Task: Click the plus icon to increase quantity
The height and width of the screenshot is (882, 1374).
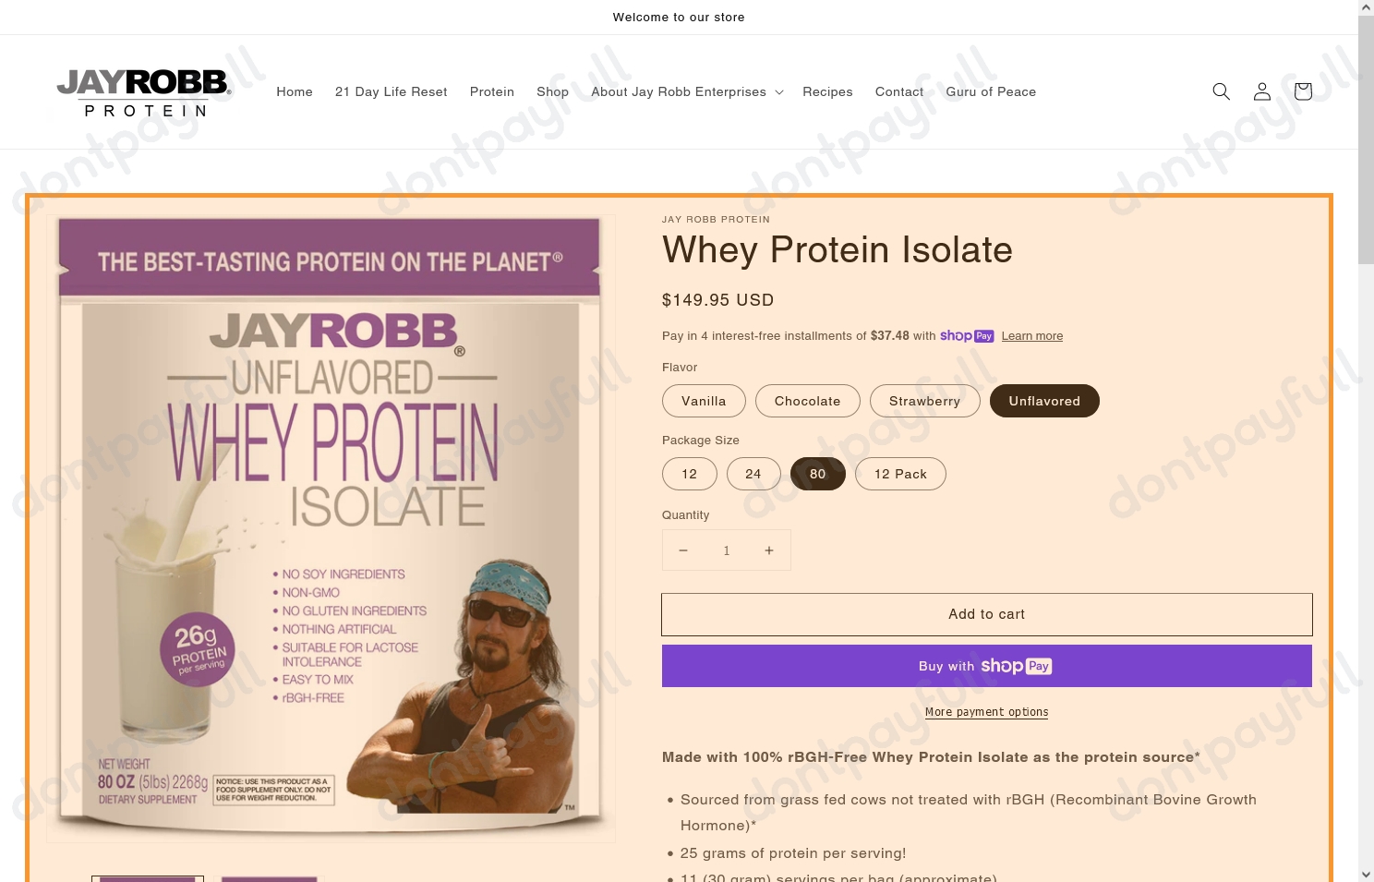Action: tap(768, 550)
